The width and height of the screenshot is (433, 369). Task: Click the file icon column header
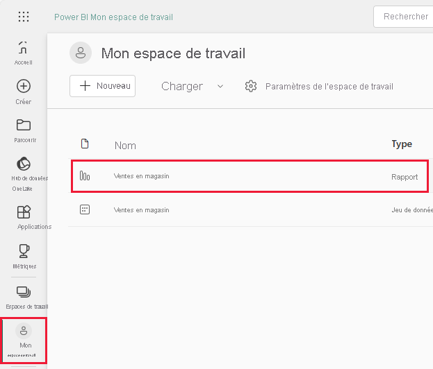click(85, 144)
